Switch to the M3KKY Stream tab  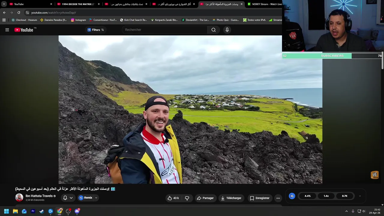click(x=265, y=4)
